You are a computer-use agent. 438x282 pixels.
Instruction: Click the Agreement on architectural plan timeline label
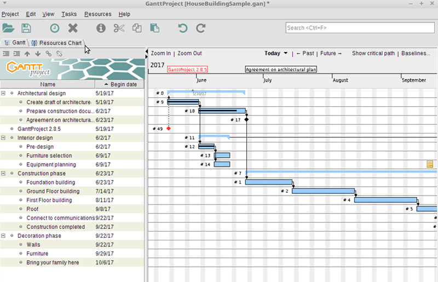[281, 70]
